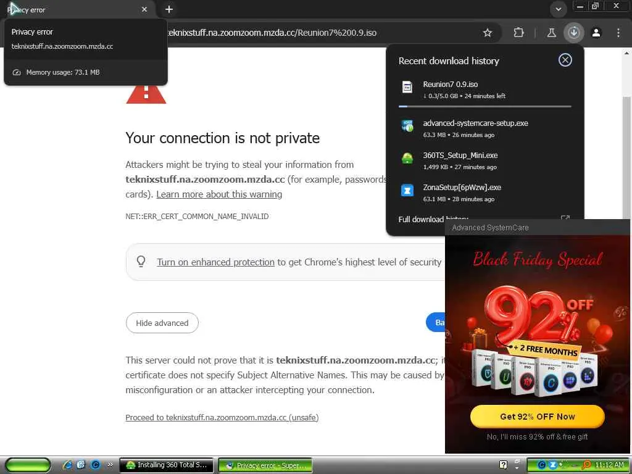Open Chrome's three-dot menu
This screenshot has height=474, width=632.
tap(618, 33)
